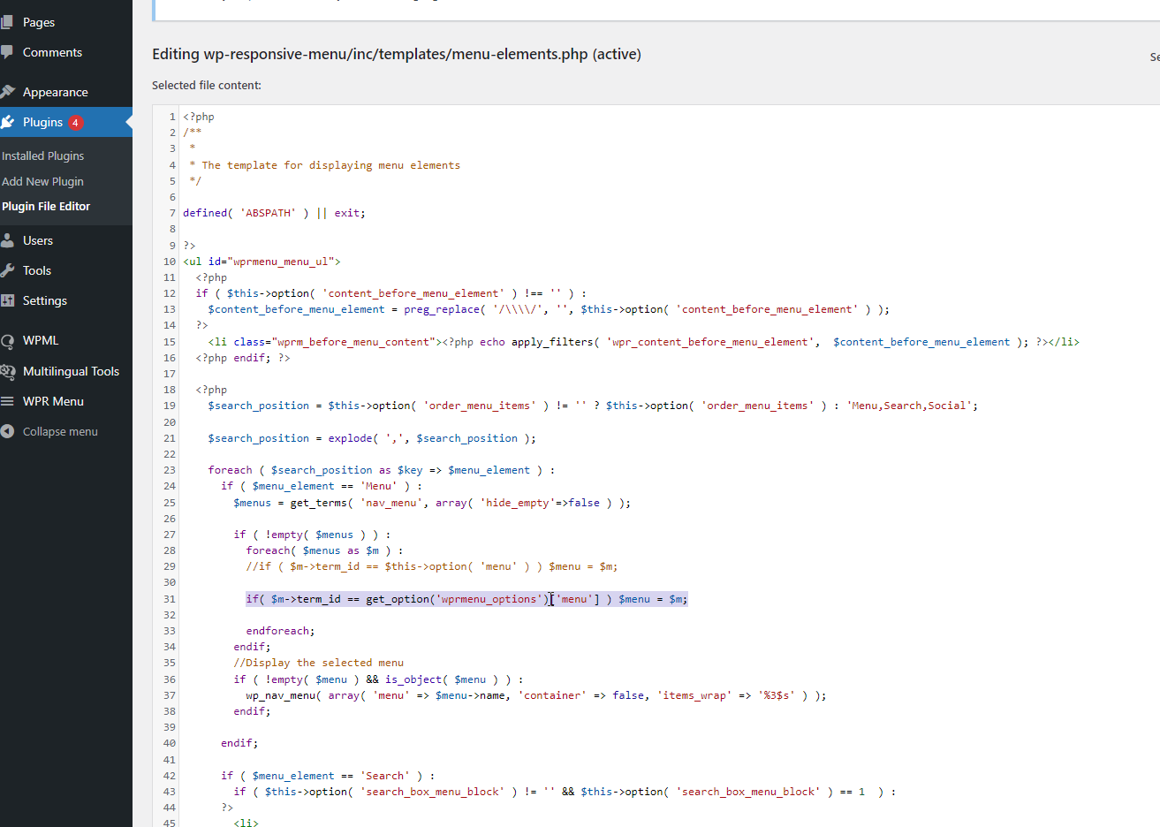This screenshot has height=827, width=1160.
Task: Click the wprm_before_menu_content li code line
Action: [643, 342]
